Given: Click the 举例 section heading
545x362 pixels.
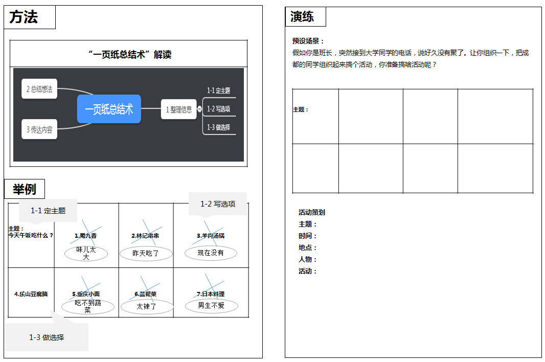Looking at the screenshot, I should click(25, 190).
